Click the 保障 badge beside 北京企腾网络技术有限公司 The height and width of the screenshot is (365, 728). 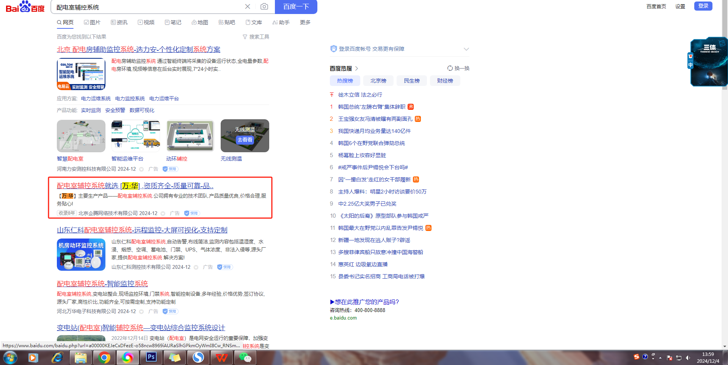[x=192, y=213]
